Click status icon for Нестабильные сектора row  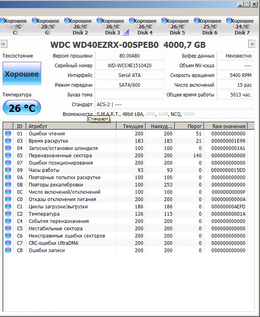pyautogui.click(x=8, y=228)
